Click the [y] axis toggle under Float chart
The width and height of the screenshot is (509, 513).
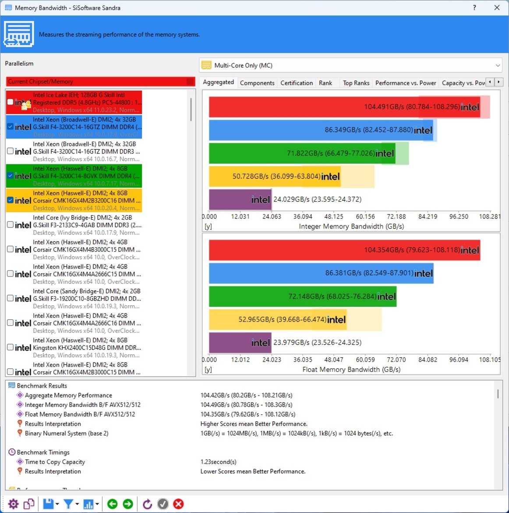click(x=208, y=369)
